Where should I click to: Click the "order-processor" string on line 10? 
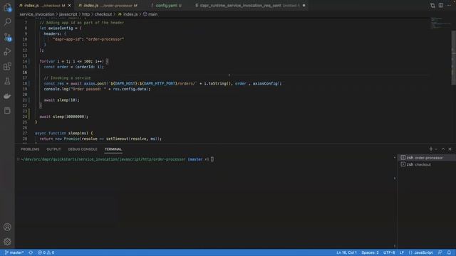105,39
